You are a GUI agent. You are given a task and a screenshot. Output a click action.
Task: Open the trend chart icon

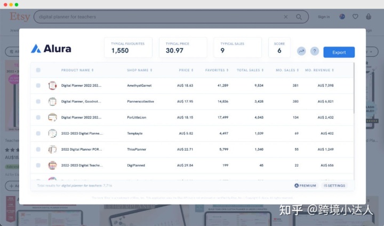302,51
